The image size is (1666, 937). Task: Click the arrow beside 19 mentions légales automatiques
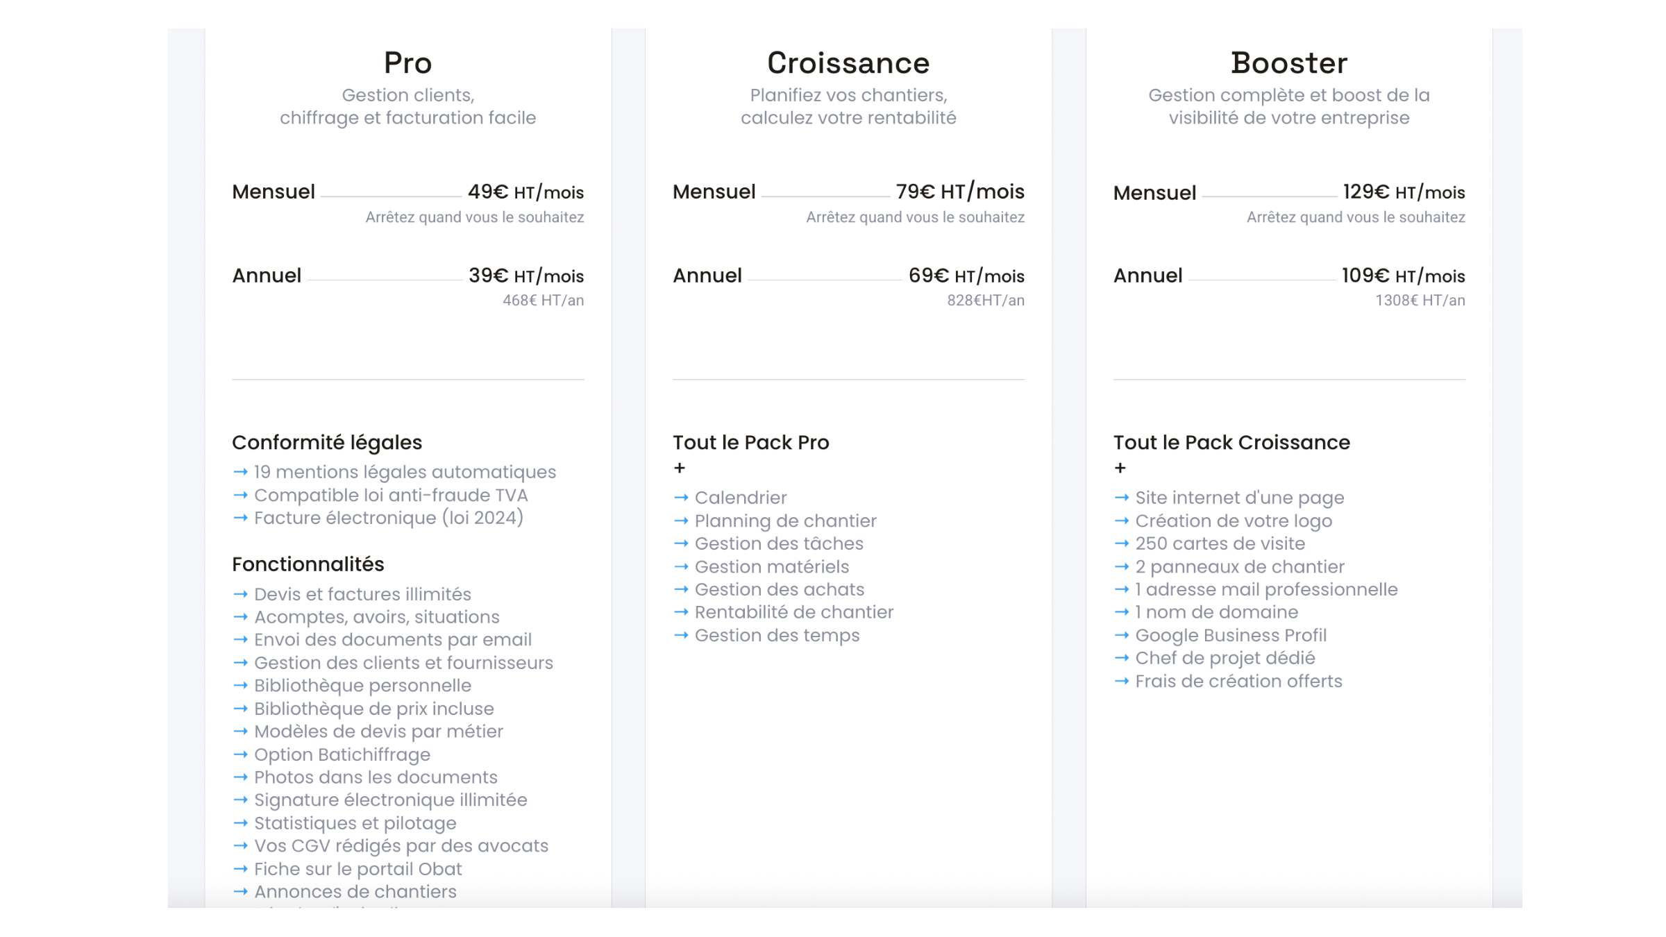pyautogui.click(x=240, y=472)
